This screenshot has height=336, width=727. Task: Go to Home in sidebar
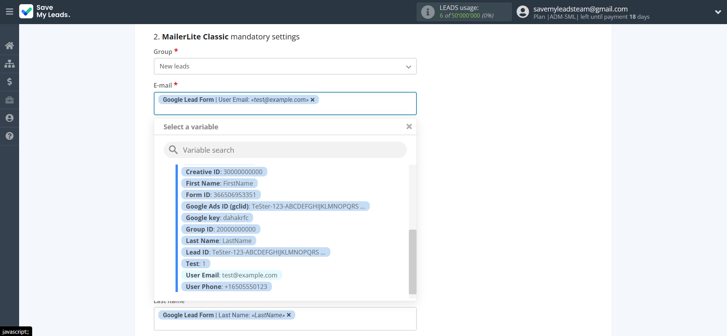tap(10, 46)
